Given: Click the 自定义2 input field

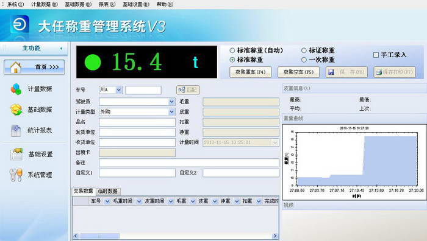Looking at the screenshot, I should [241, 173].
